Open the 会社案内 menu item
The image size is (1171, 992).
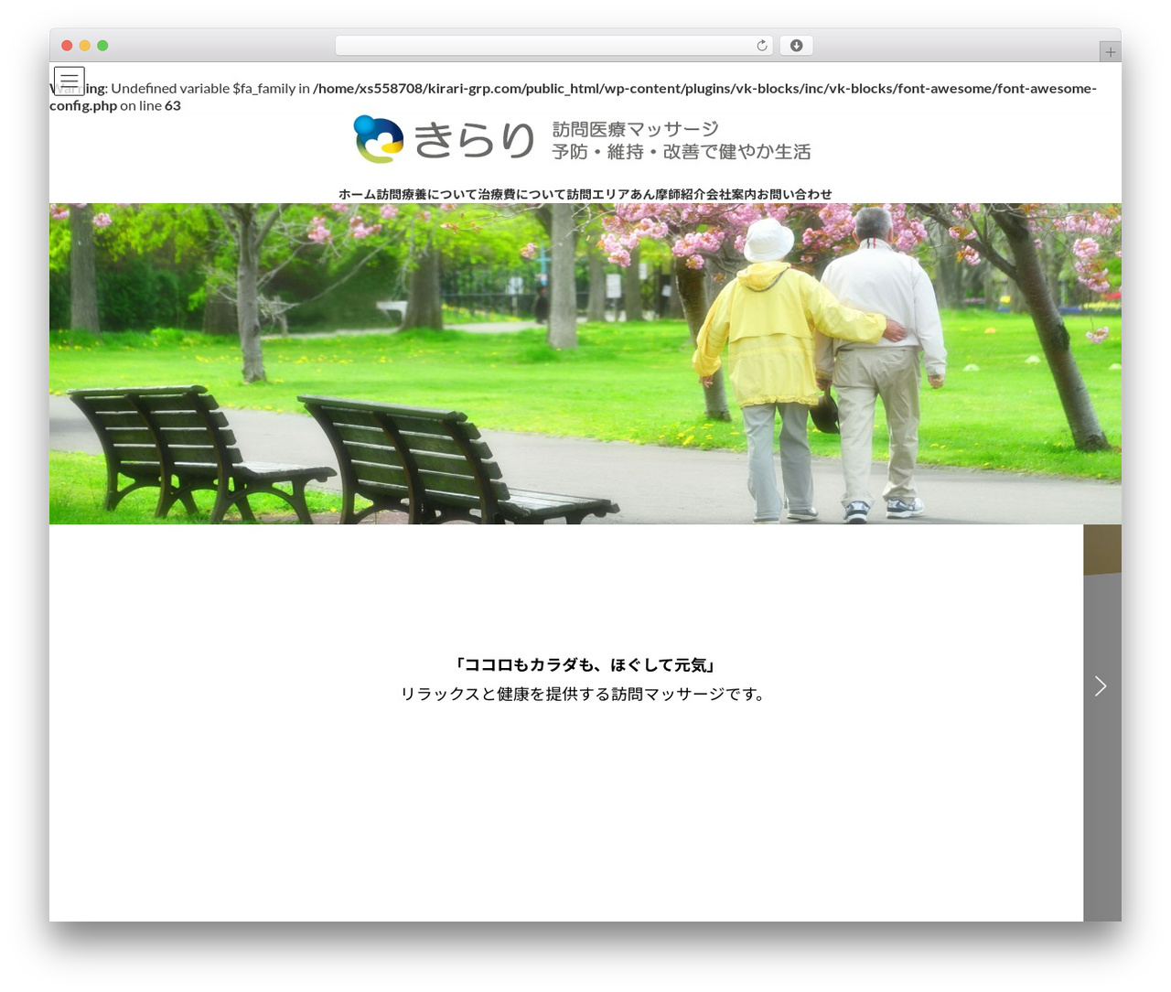pyautogui.click(x=731, y=194)
